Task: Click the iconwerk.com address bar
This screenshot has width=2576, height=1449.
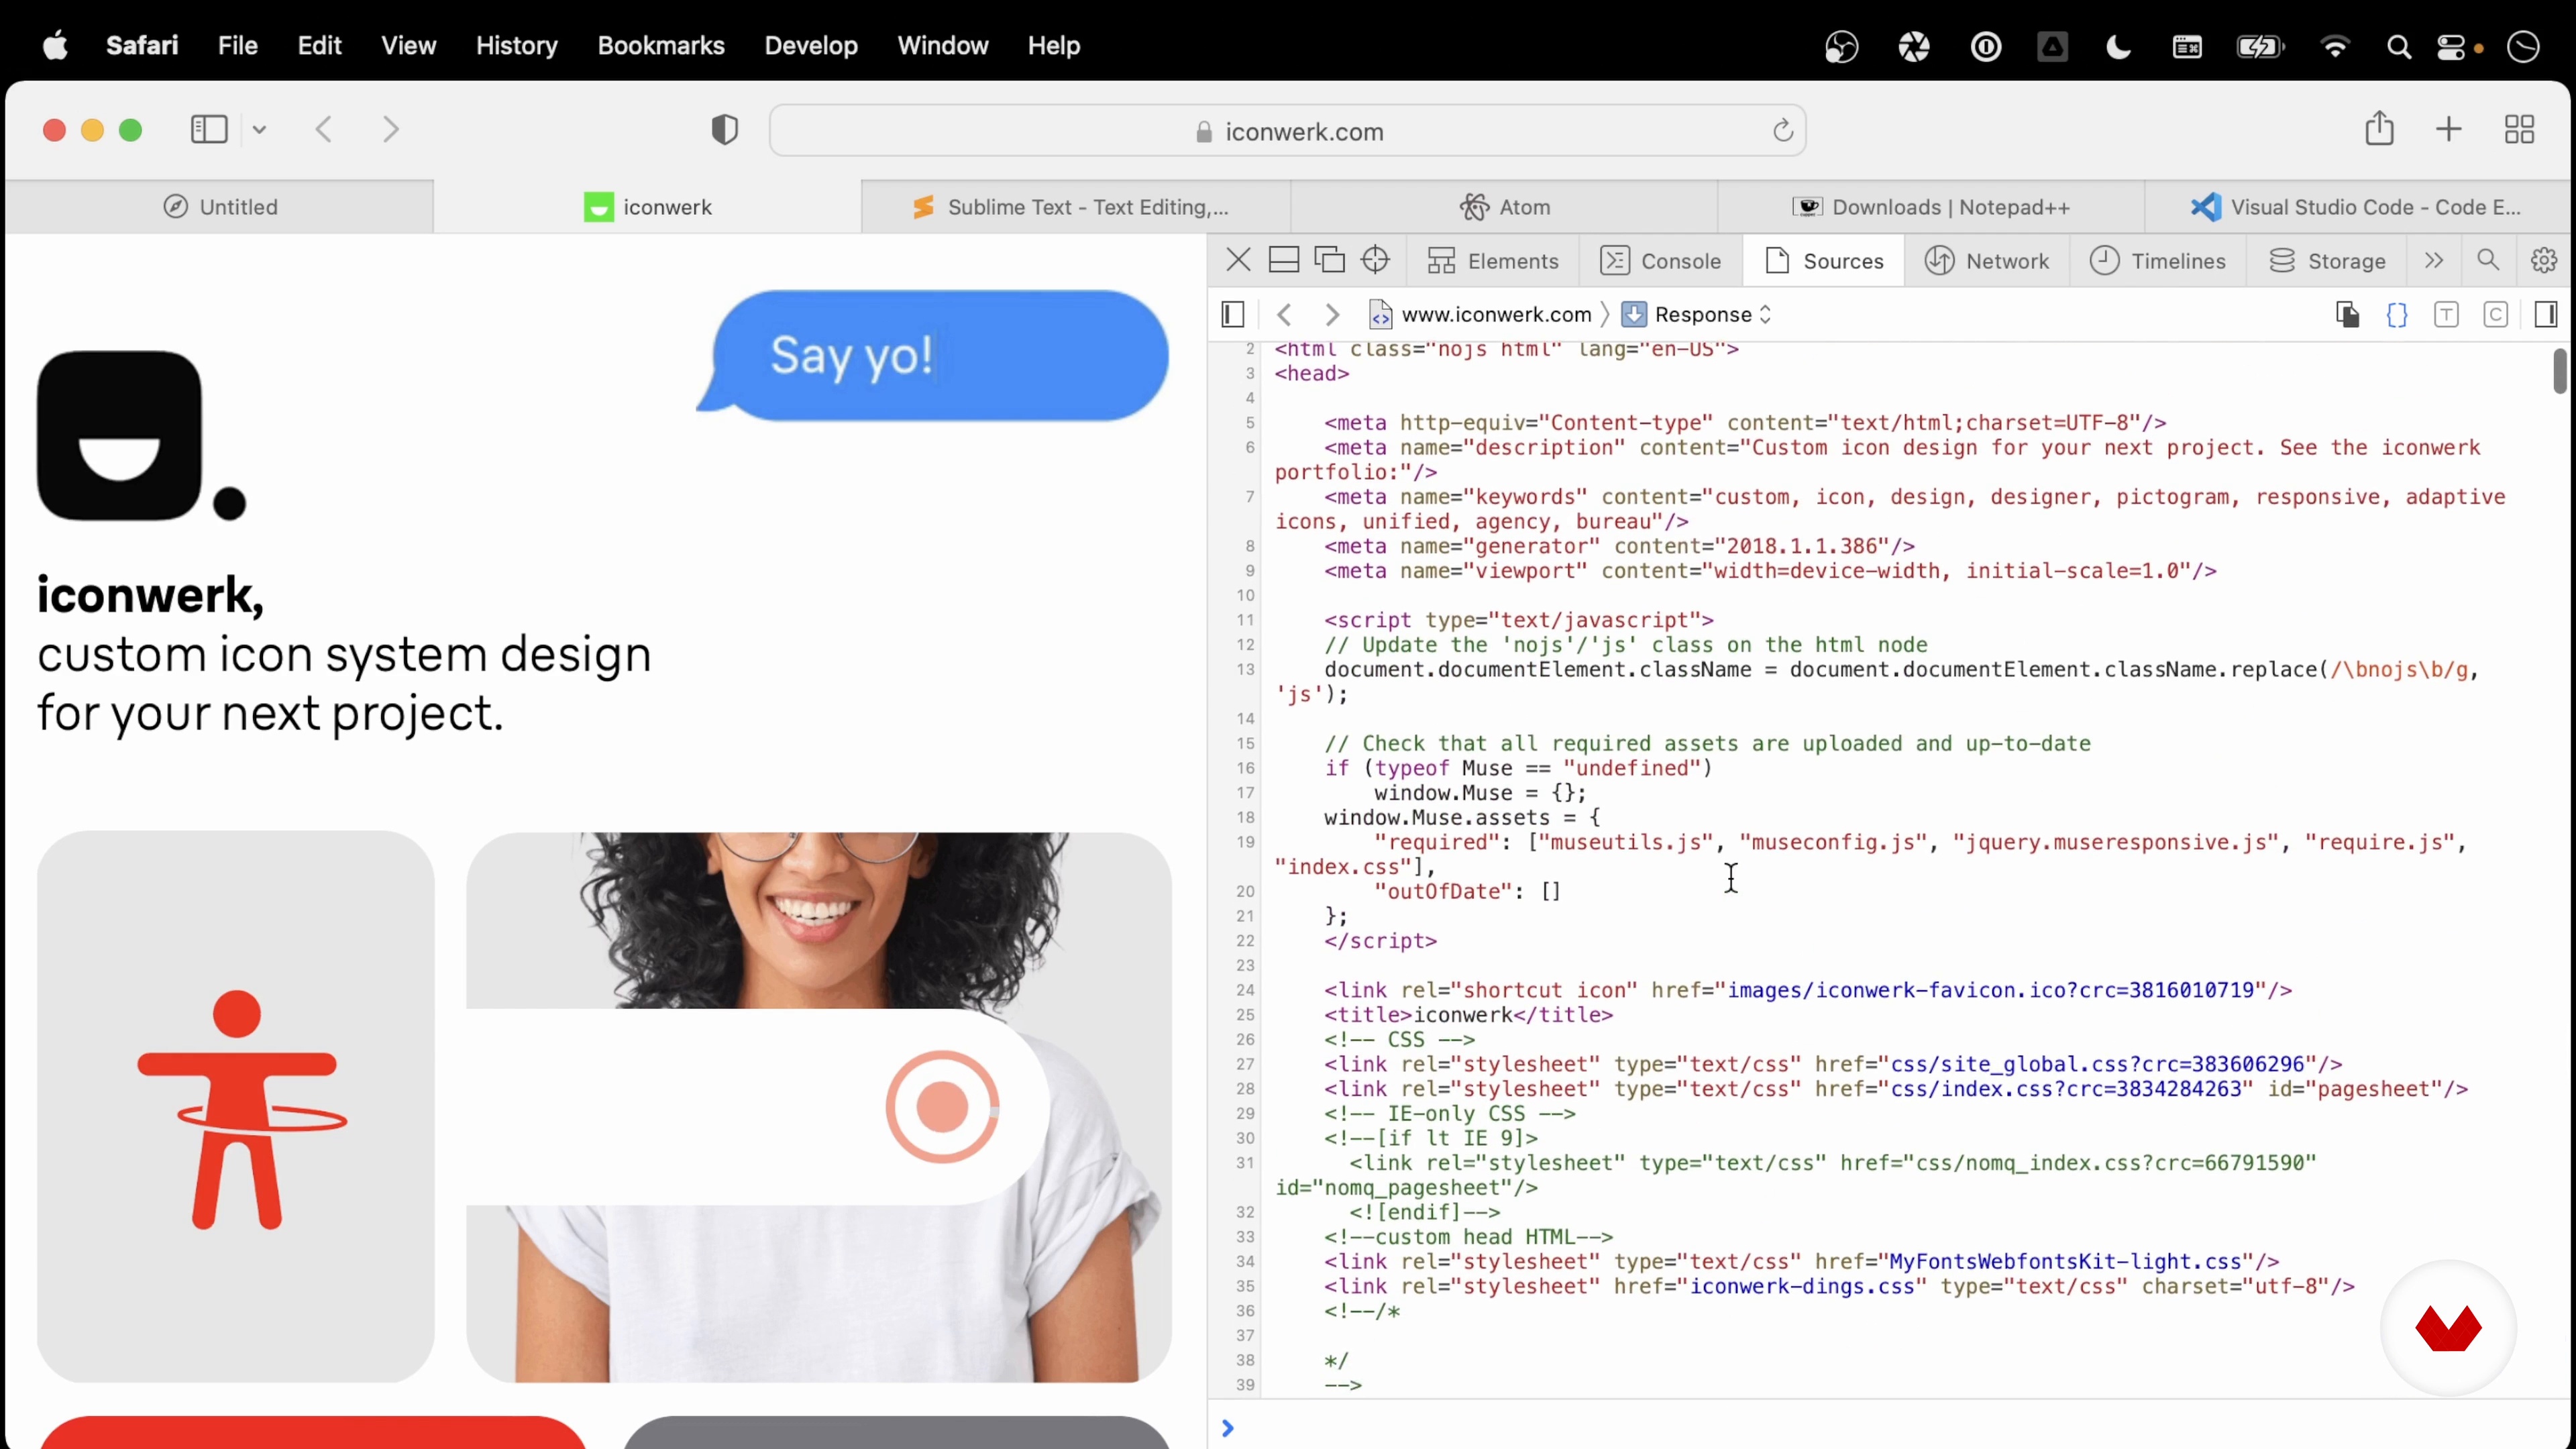Action: coord(1288,131)
